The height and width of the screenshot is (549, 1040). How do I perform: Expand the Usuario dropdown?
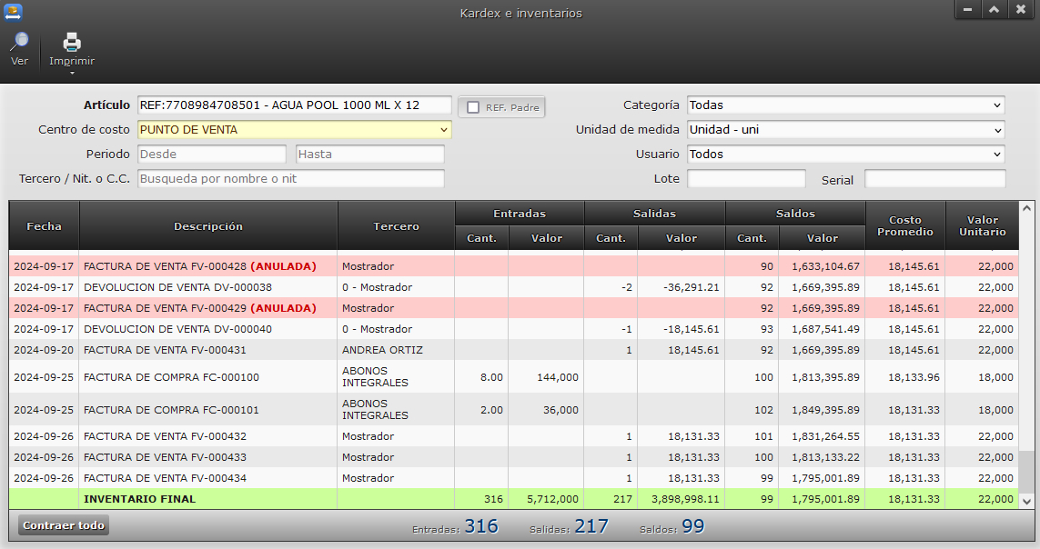coord(845,155)
